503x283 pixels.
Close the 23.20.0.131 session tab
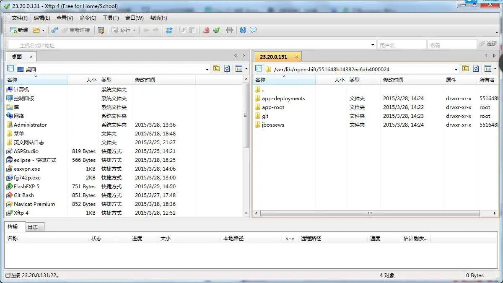tap(296, 57)
